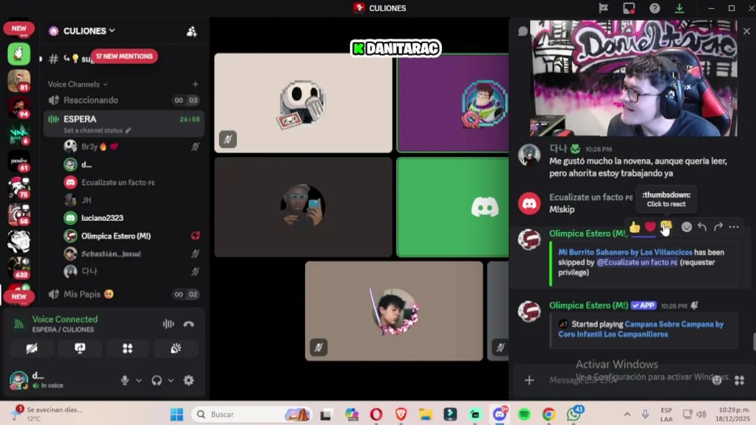Select 'Ecualizate un facto' in voice list
Image resolution: width=756 pixels, height=425 pixels.
tap(133, 182)
